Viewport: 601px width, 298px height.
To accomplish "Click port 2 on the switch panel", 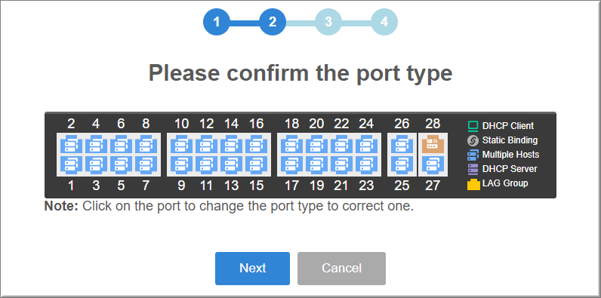I will click(x=71, y=144).
